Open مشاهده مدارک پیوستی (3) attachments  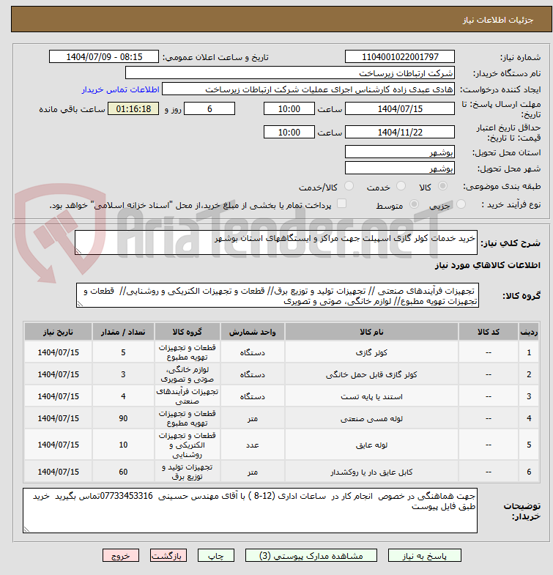311,555
